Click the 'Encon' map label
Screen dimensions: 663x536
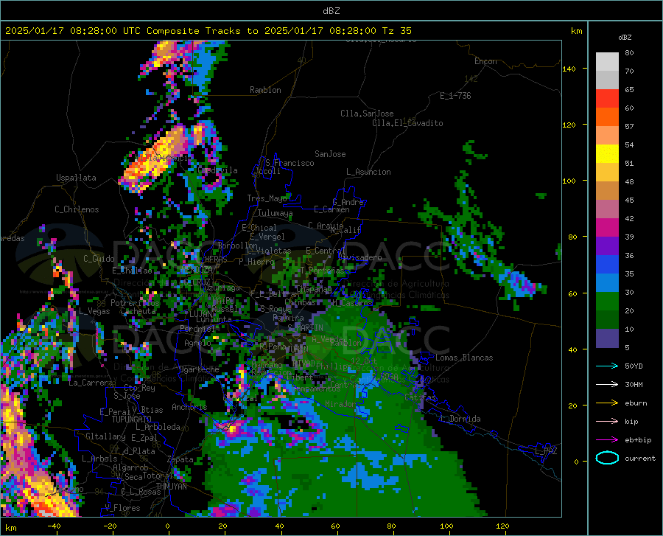click(x=486, y=61)
